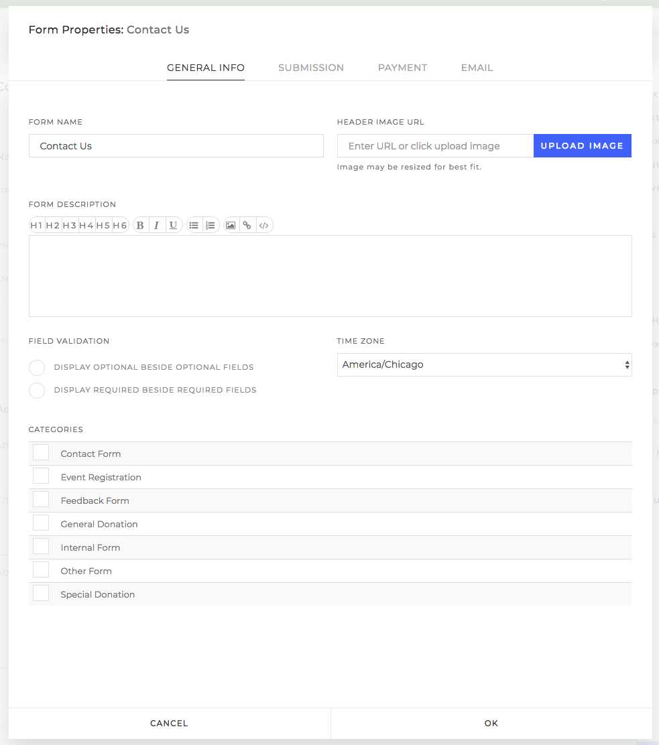659x745 pixels.
Task: Insert a hyperlink in the description editor
Action: click(x=247, y=224)
